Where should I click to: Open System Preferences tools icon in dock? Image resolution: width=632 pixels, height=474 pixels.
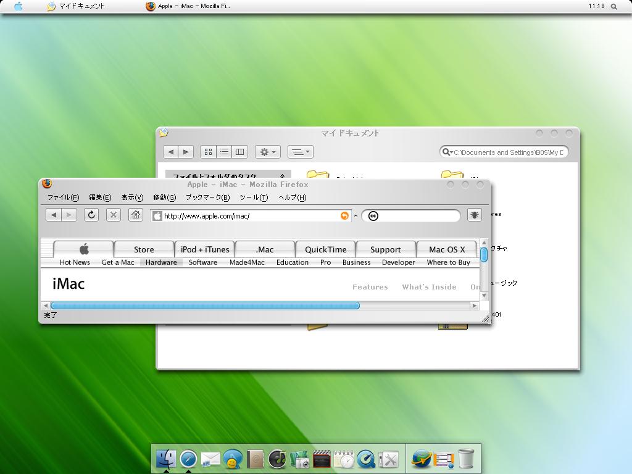pyautogui.click(x=389, y=459)
